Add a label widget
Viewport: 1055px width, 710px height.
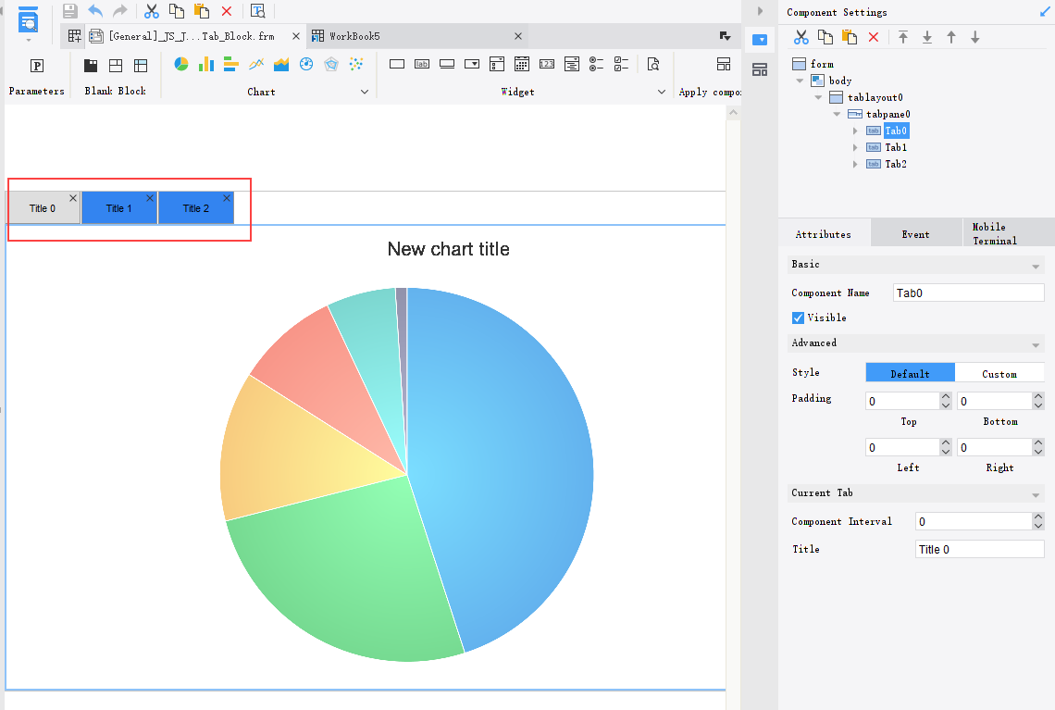pos(422,64)
